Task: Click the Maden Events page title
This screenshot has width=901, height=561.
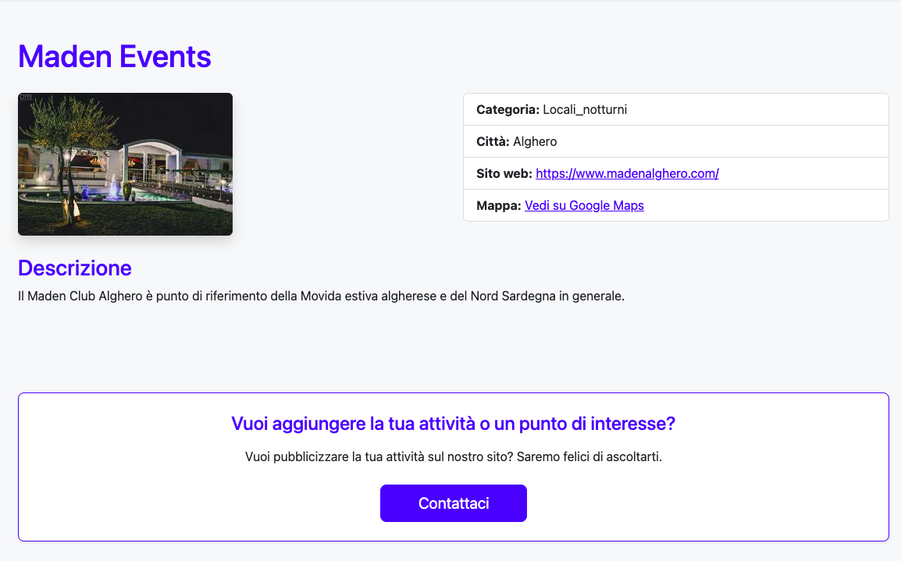Action: point(114,56)
